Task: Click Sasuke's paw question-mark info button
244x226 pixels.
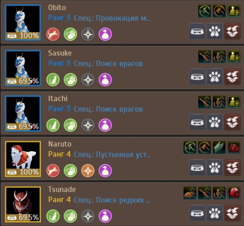Action: [x=215, y=77]
